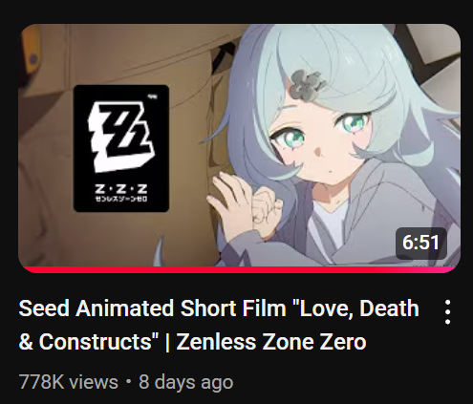Click the Japanese katakana text below Z·Z·Z
The image size is (473, 404).
pos(121,200)
